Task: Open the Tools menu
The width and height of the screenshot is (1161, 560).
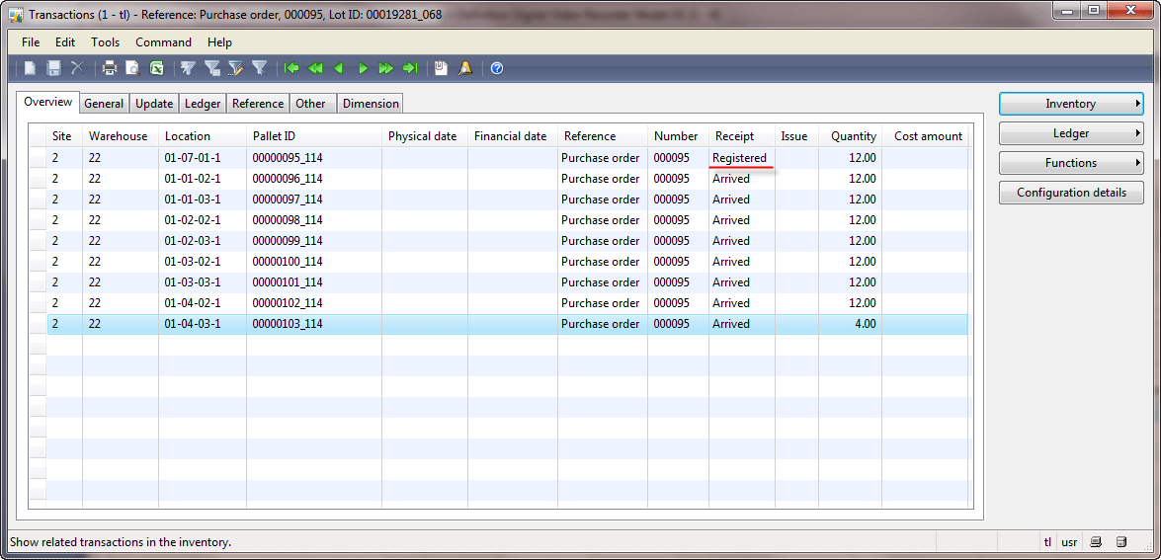Action: 105,42
